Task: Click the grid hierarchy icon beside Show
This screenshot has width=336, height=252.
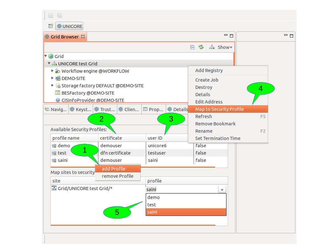Action: coord(212,47)
